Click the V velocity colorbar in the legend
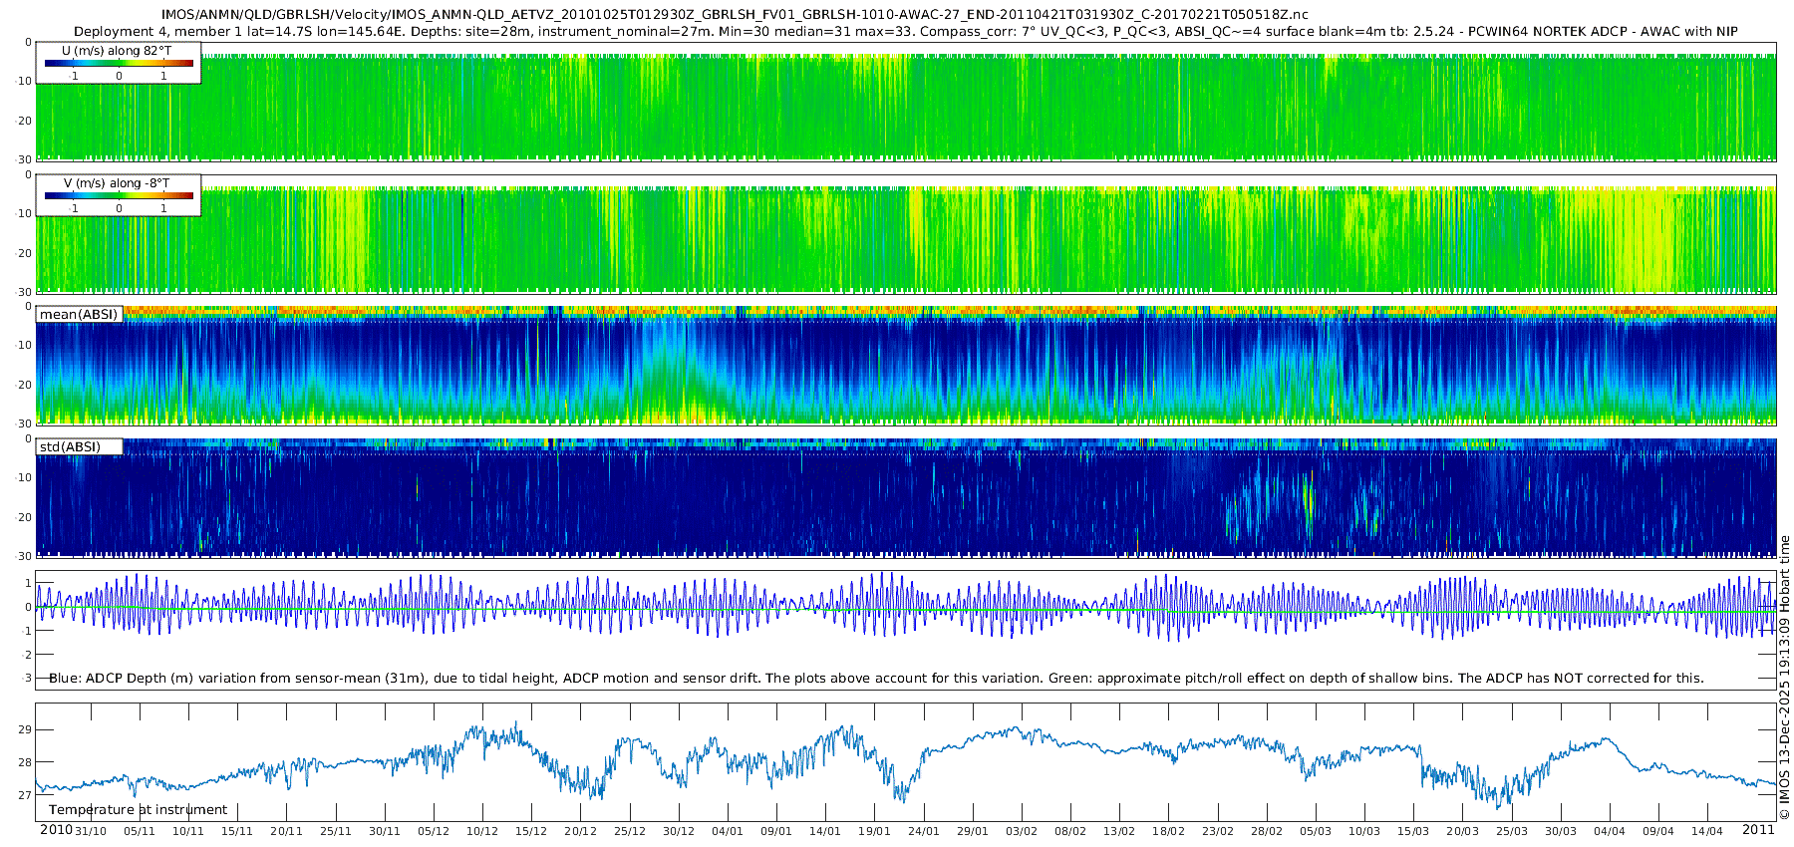Screen dimensions: 1794x847 [119, 195]
